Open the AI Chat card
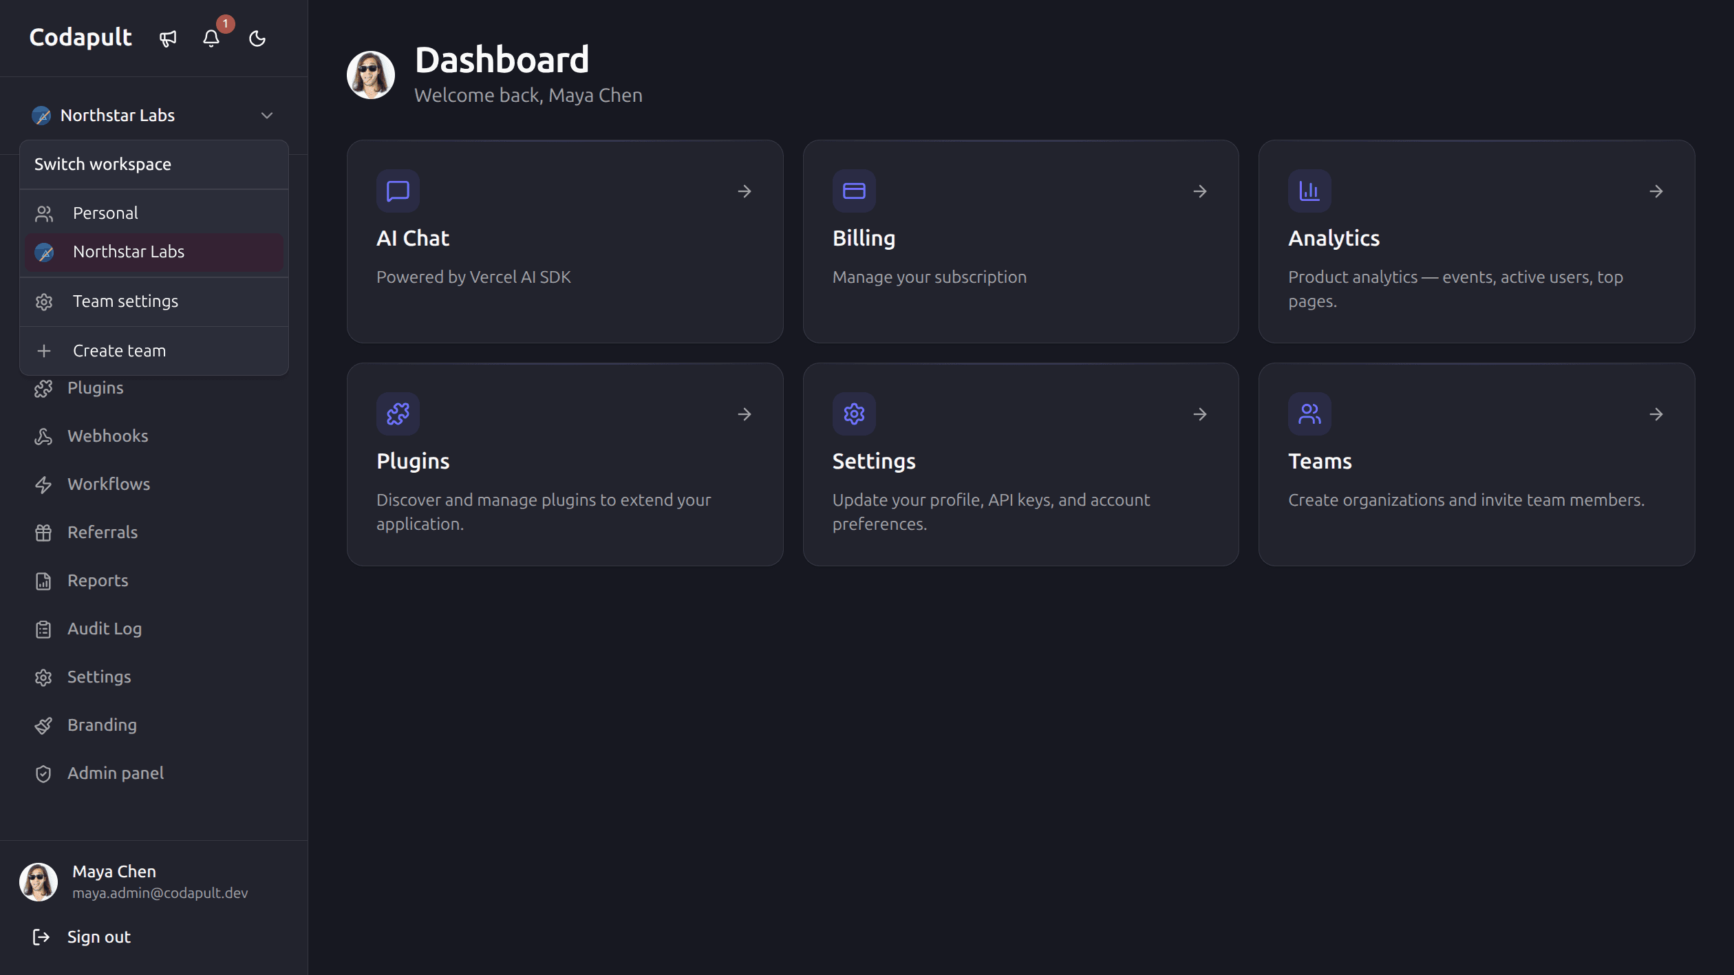Viewport: 1734px width, 975px height. [x=565, y=242]
